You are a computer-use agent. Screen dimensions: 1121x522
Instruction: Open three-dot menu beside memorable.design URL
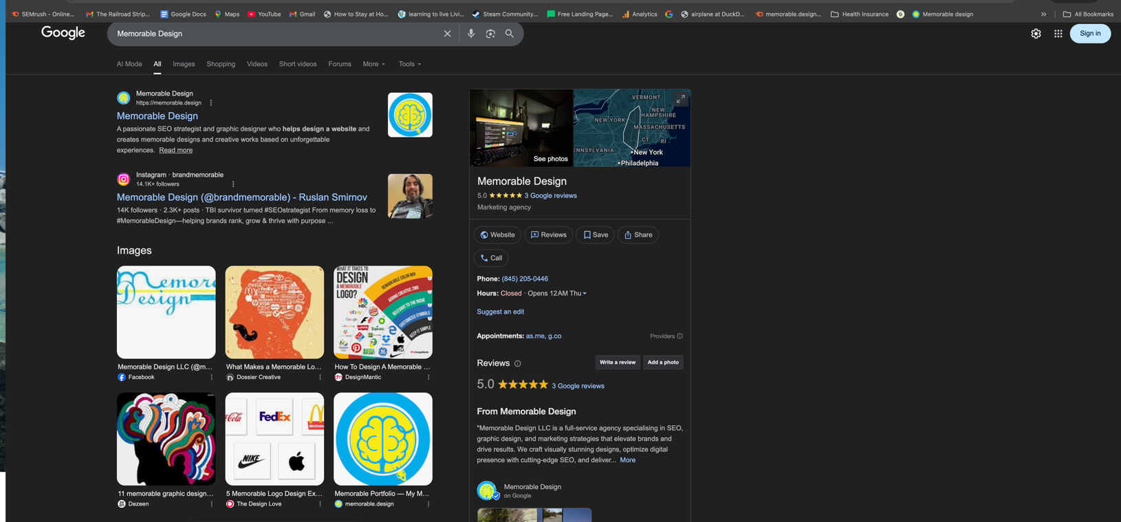click(211, 103)
